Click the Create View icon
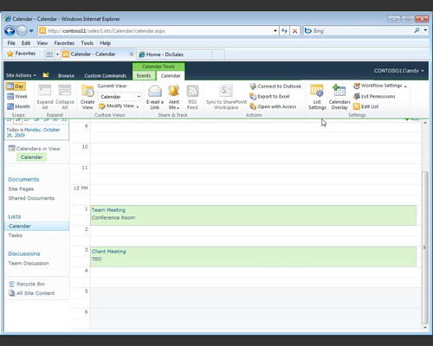The width and height of the screenshot is (433, 346). coord(87,92)
